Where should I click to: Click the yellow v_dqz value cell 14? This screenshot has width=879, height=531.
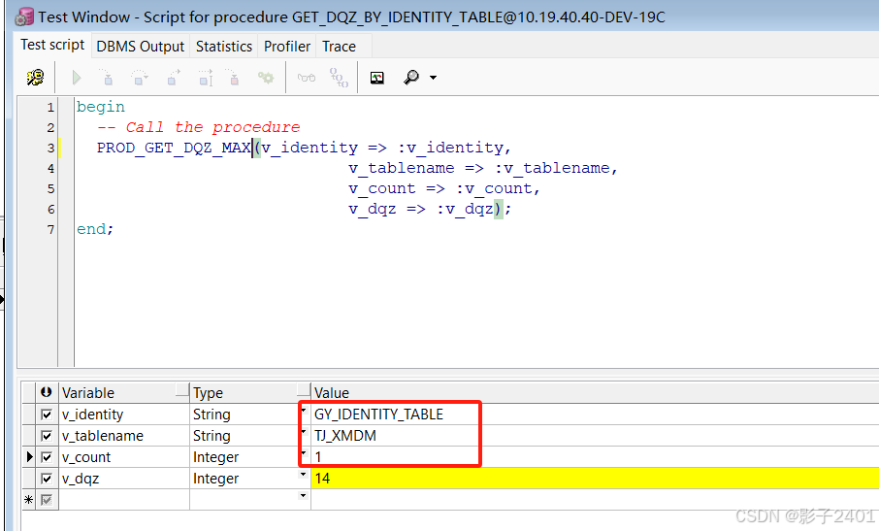pyautogui.click(x=595, y=479)
